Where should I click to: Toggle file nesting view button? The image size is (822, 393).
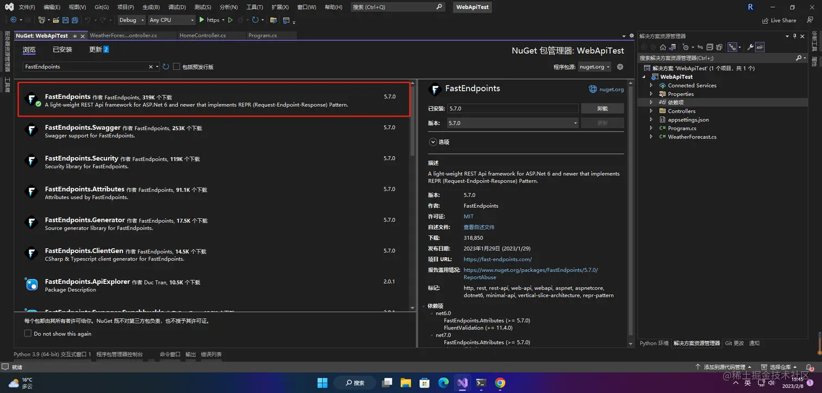coord(732,47)
